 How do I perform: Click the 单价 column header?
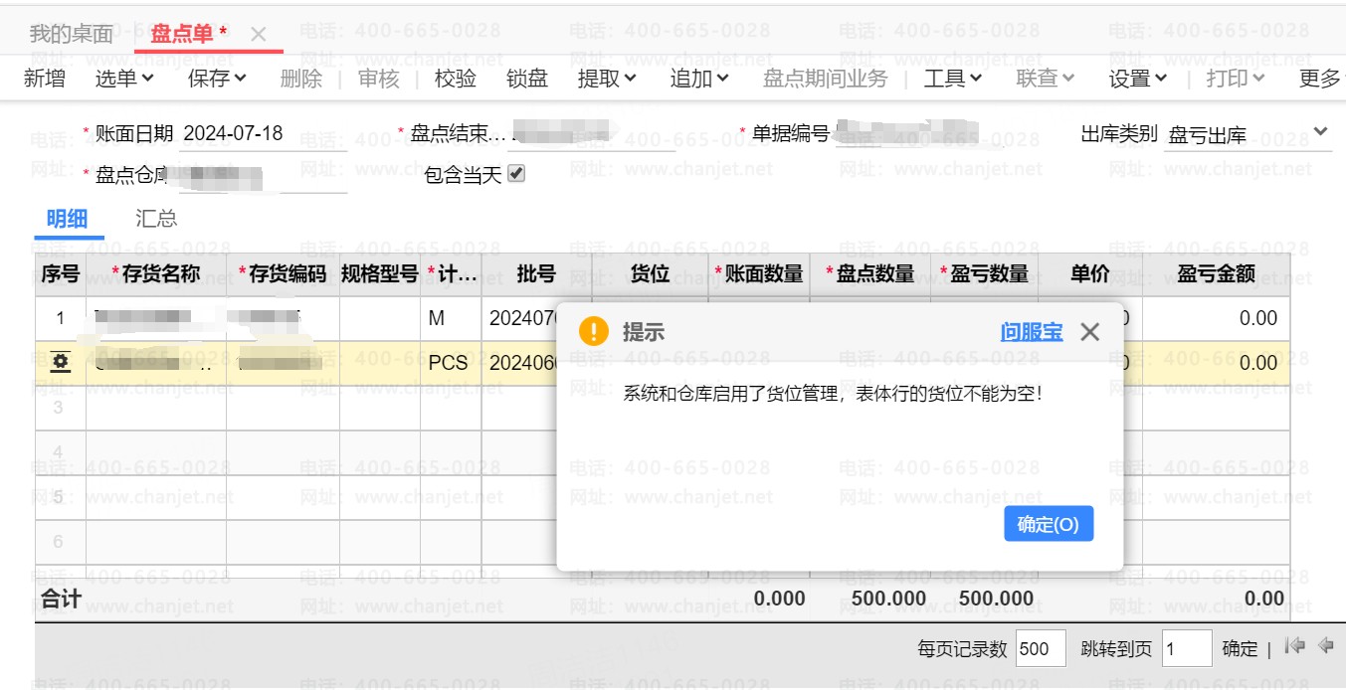point(1090,273)
